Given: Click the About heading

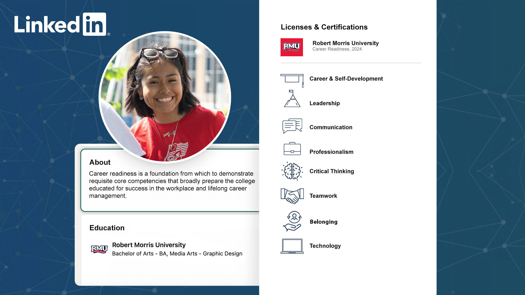Looking at the screenshot, I should pyautogui.click(x=100, y=162).
